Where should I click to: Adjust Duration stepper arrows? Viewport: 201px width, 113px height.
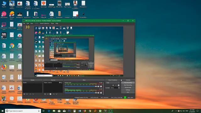tap(119, 88)
